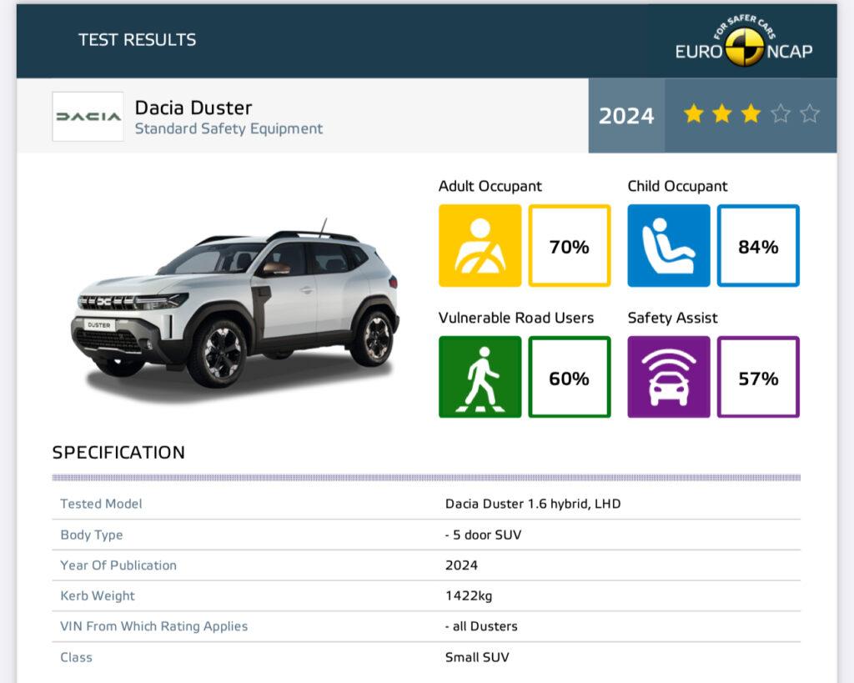The image size is (854, 683).
Task: Click the Vulnerable Road Users 60% score
Action: [x=570, y=378]
